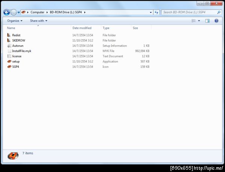The width and height of the screenshot is (225, 172).
Task: Open Windows Help blue question icon
Action: 216,21
